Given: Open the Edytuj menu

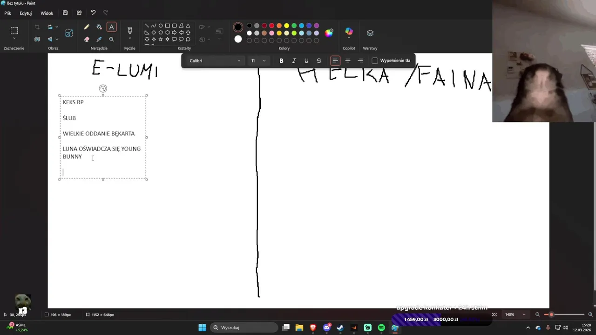Looking at the screenshot, I should 26,13.
